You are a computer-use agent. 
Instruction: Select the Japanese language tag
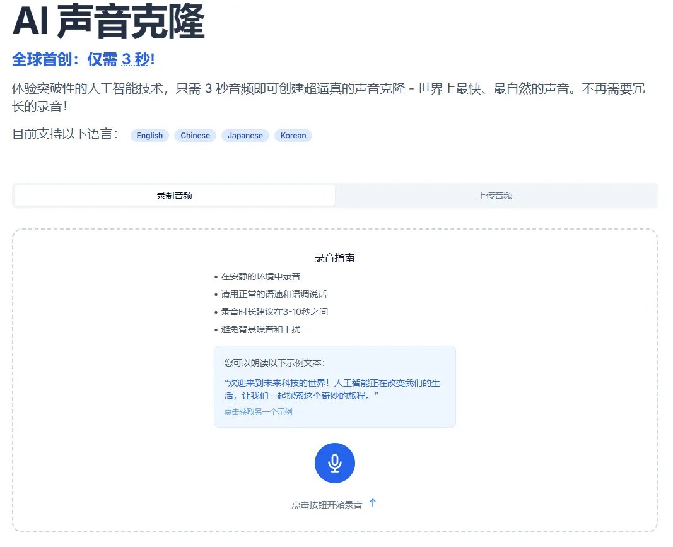(245, 136)
